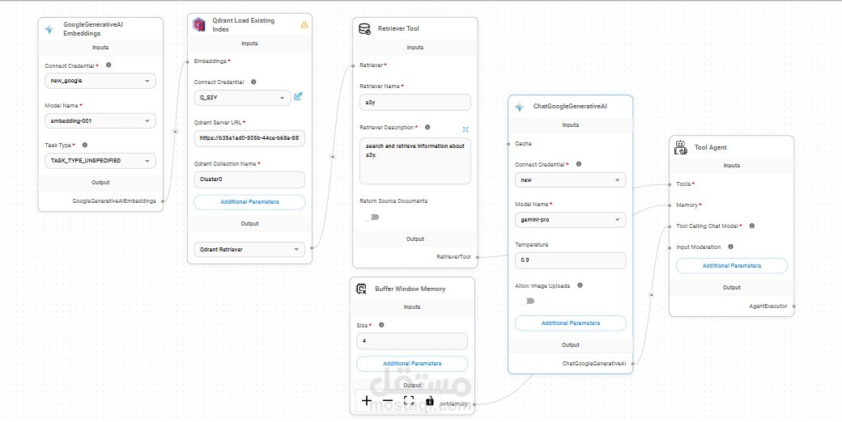Screen dimensions: 842x422
Task: Toggle Return Source Documents switch
Action: tap(372, 217)
